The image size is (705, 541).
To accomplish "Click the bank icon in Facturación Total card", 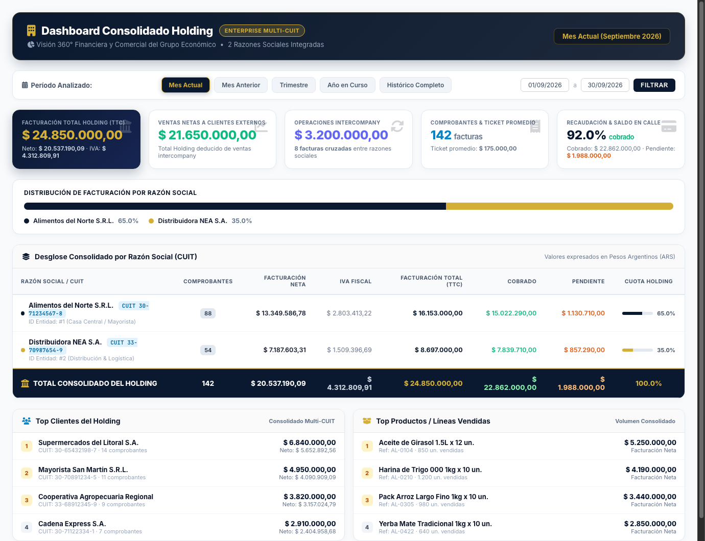I will tap(125, 126).
